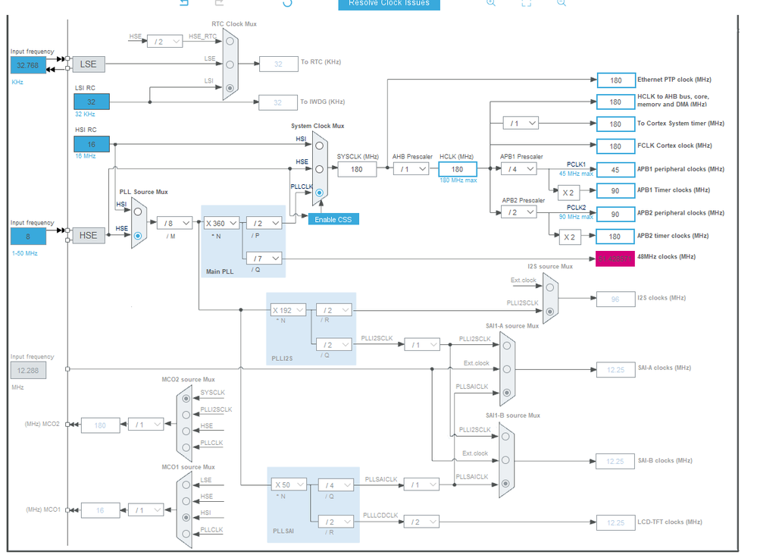Screen dimensions: 757x558
Task: Select HSI in the MCO1 source Mux
Action: pyautogui.click(x=186, y=517)
